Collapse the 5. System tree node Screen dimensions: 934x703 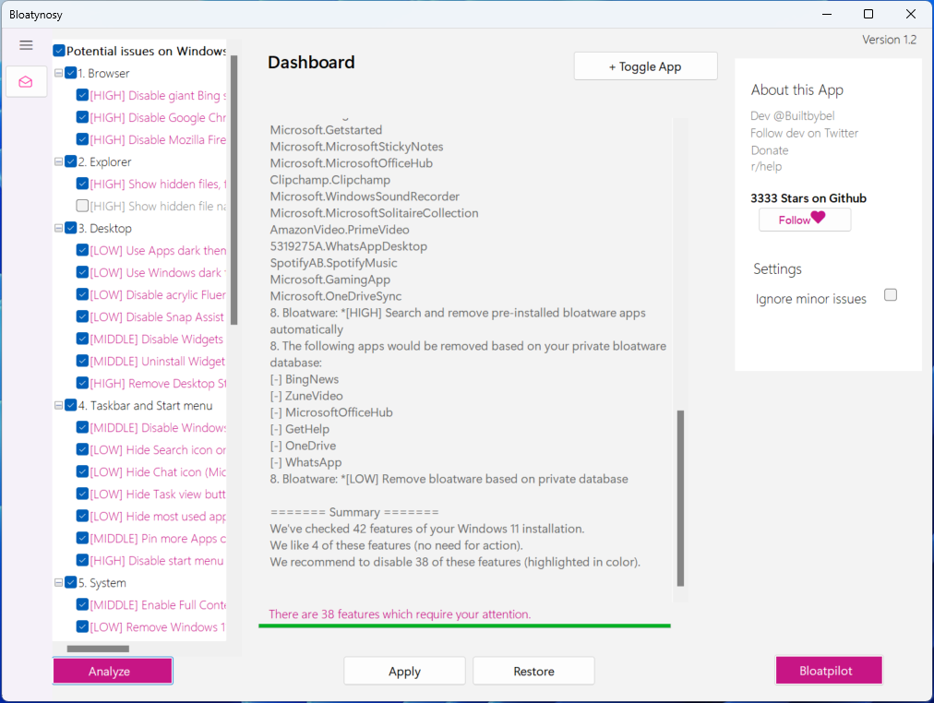point(58,583)
